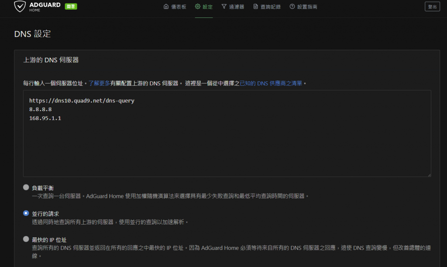The height and width of the screenshot is (267, 447).
Task: Click the description starting 一次查詢一台伺服器
Action: coord(170,196)
